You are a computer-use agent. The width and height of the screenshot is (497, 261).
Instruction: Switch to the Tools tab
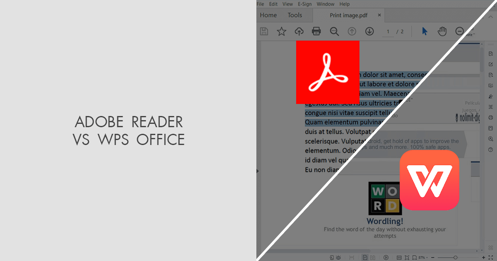coord(295,15)
